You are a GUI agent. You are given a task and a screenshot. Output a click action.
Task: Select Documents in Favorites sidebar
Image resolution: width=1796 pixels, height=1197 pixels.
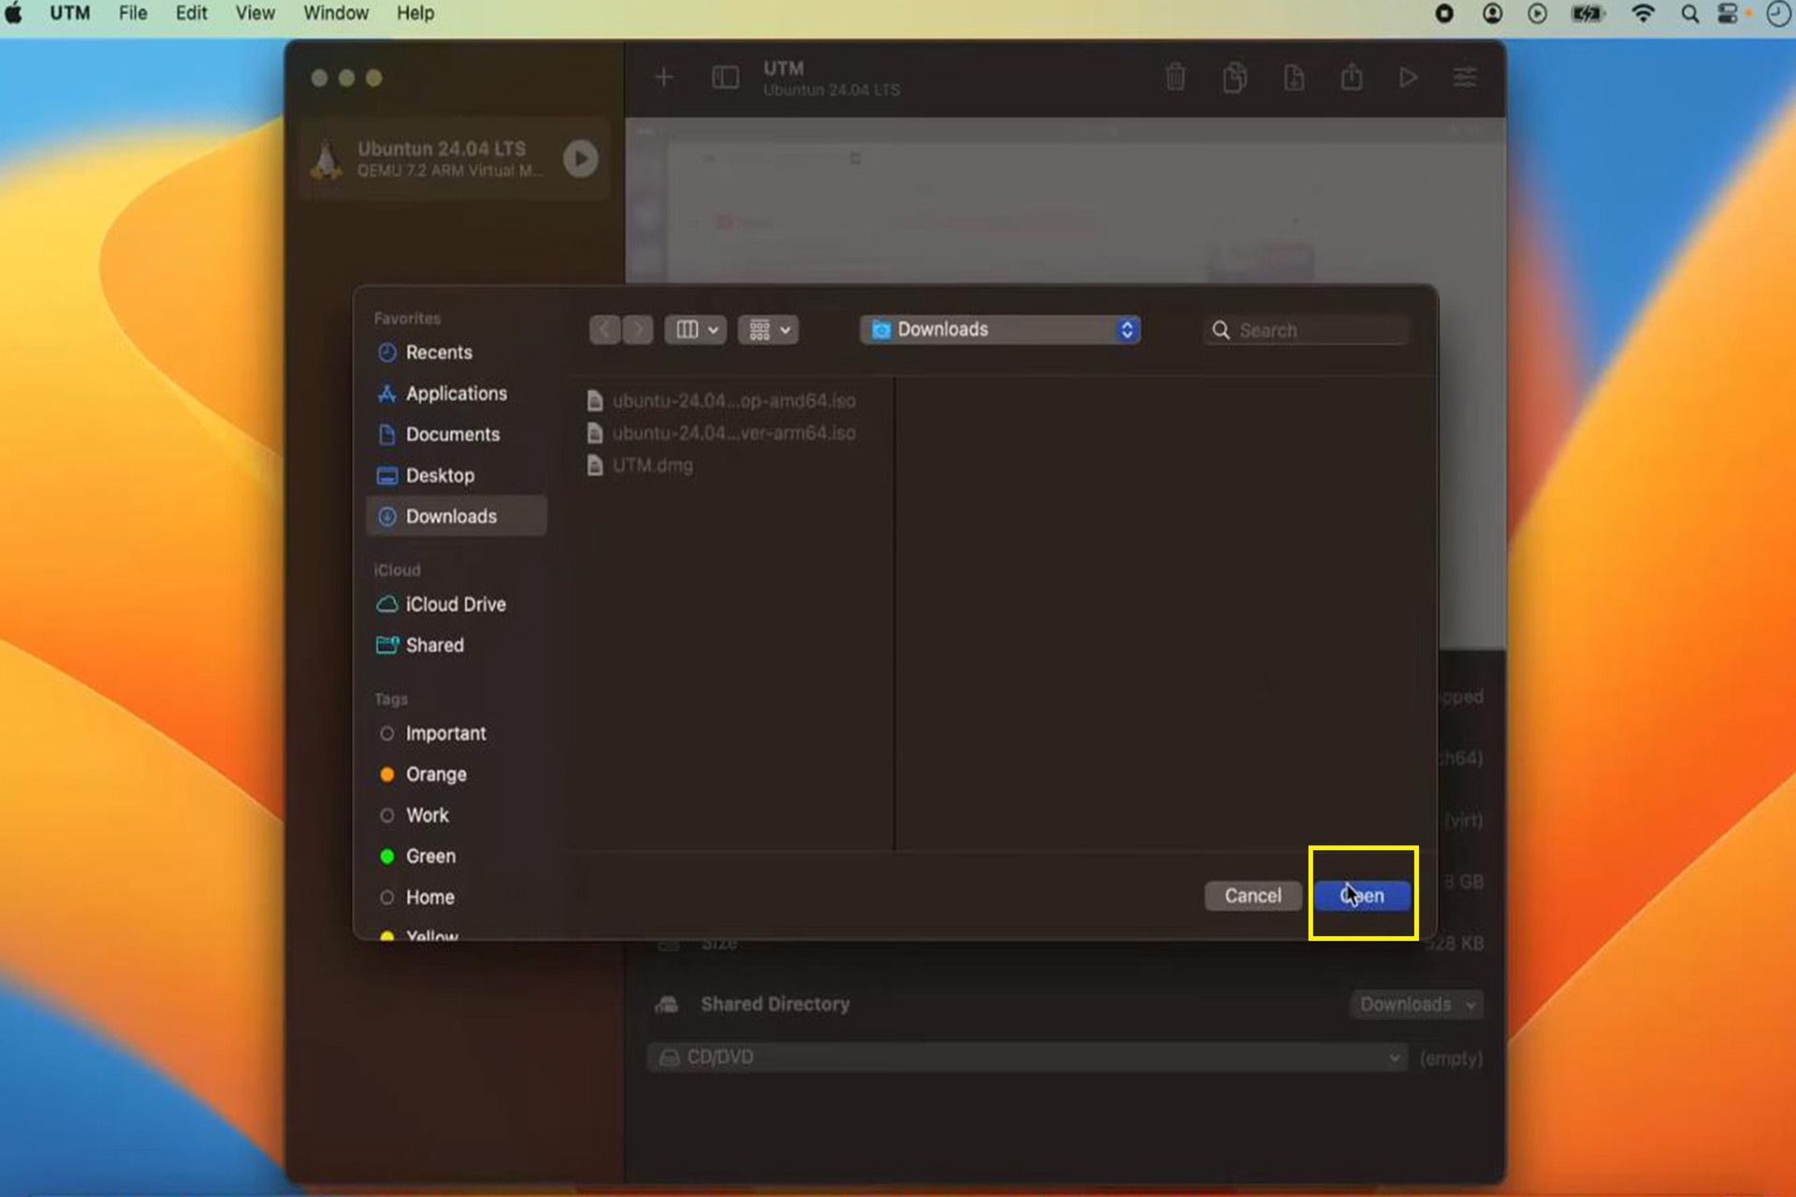456,435
